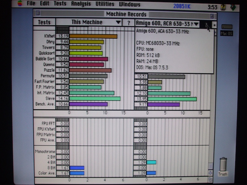Open the Trash on the desktop

coord(223,166)
